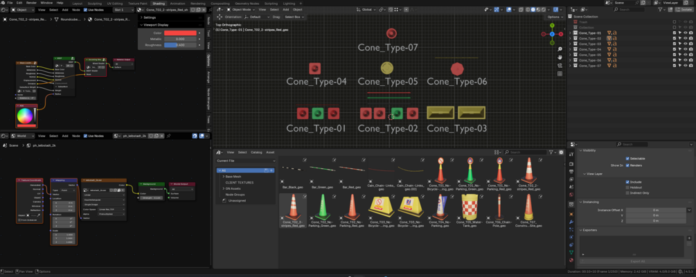Open the Modifiers wrench properties tab
The height and width of the screenshot is (277, 696).
(x=571, y=222)
